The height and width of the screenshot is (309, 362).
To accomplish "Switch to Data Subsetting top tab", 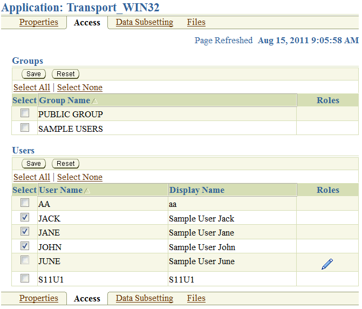I will [145, 22].
